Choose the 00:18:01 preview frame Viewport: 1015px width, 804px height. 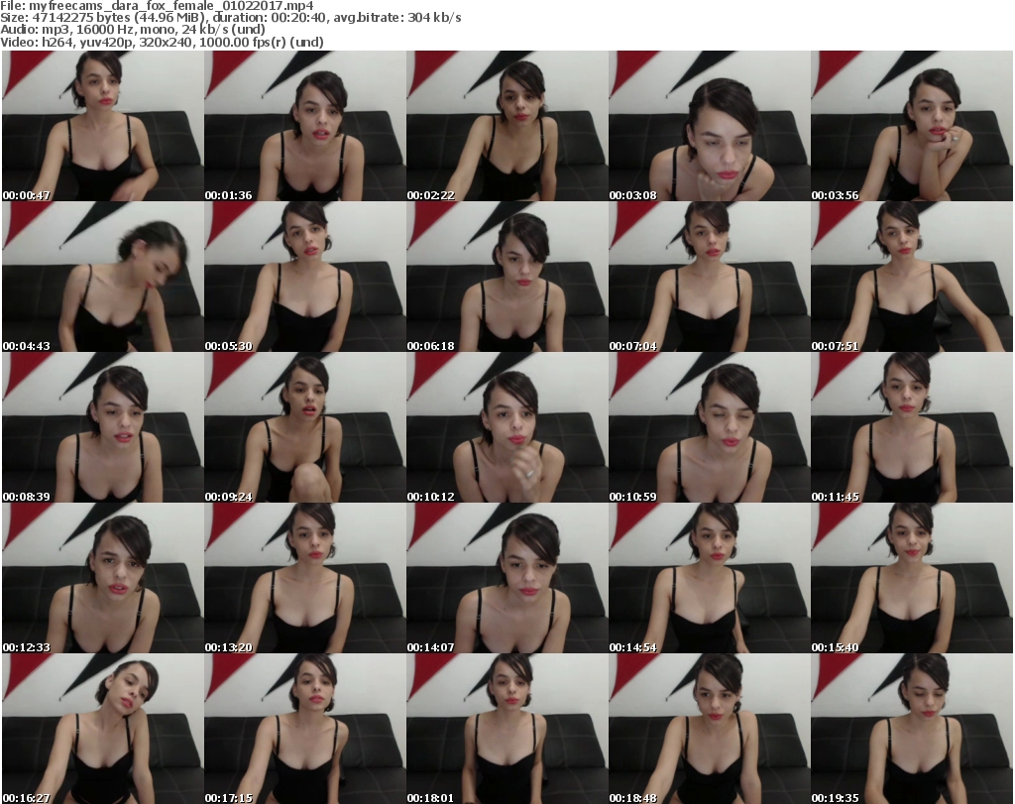tap(507, 729)
